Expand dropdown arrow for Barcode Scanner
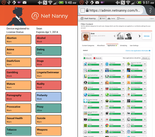155x137 pixels. [x=123, y=88]
